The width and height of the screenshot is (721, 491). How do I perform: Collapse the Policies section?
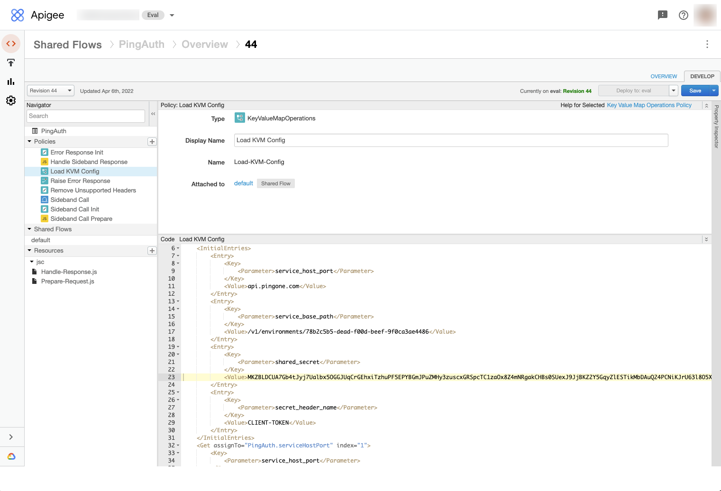[29, 142]
